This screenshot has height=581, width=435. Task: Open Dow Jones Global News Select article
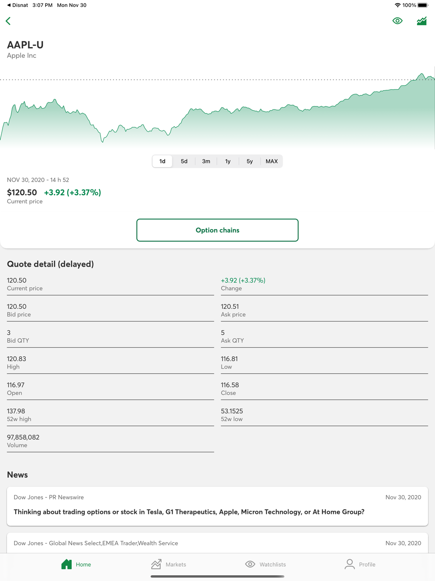click(x=217, y=543)
